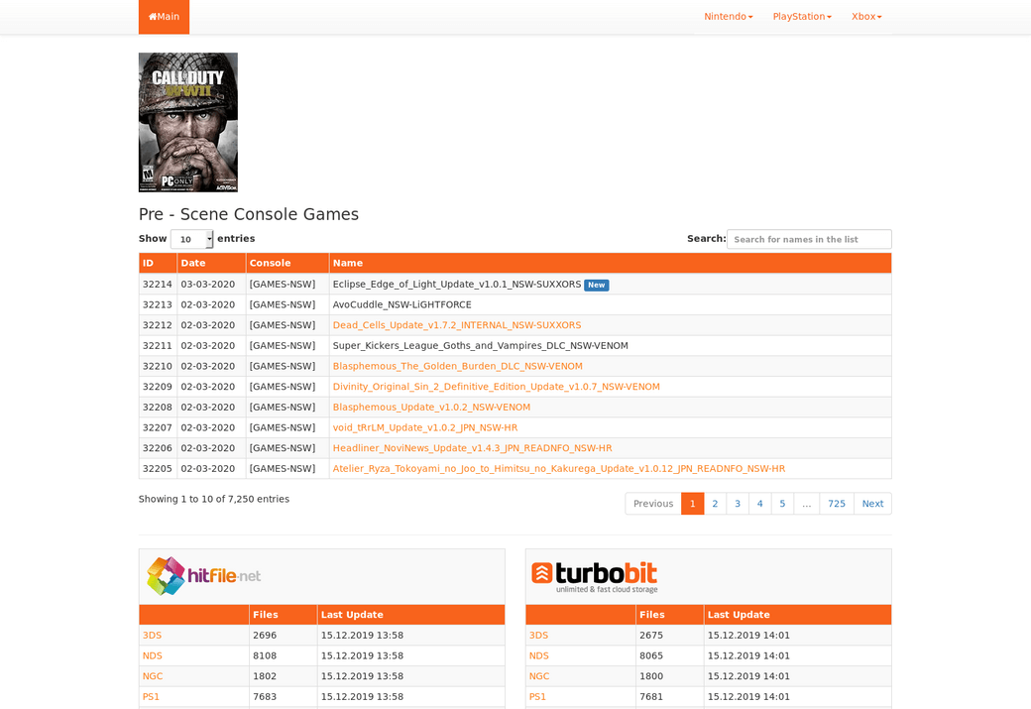Screen dimensions: 1031x709
Task: Open PS1 link in hitfile table
Action: click(x=152, y=696)
